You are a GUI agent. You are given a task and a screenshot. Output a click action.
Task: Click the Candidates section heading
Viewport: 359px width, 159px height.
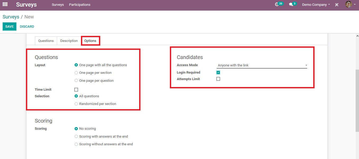pos(190,57)
